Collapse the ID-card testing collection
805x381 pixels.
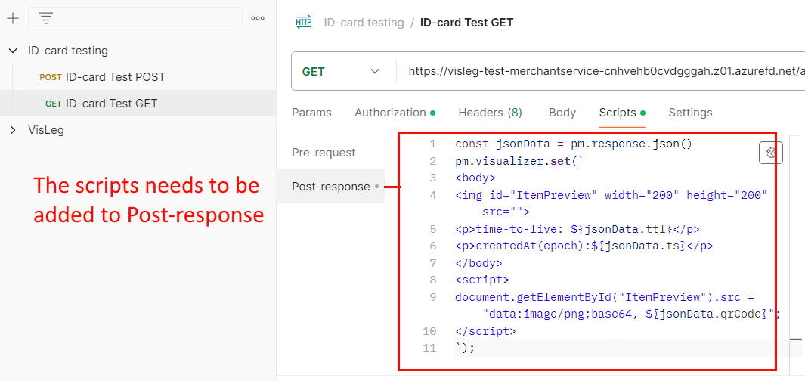click(13, 51)
